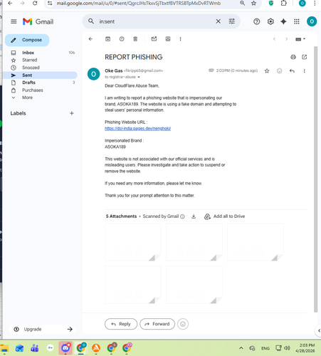Open the Drafts folder

click(x=41, y=83)
